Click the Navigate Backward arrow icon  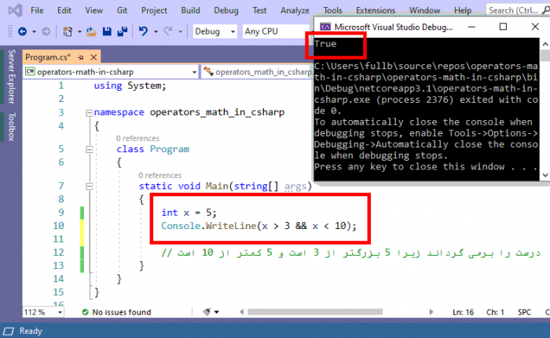(x=22, y=31)
